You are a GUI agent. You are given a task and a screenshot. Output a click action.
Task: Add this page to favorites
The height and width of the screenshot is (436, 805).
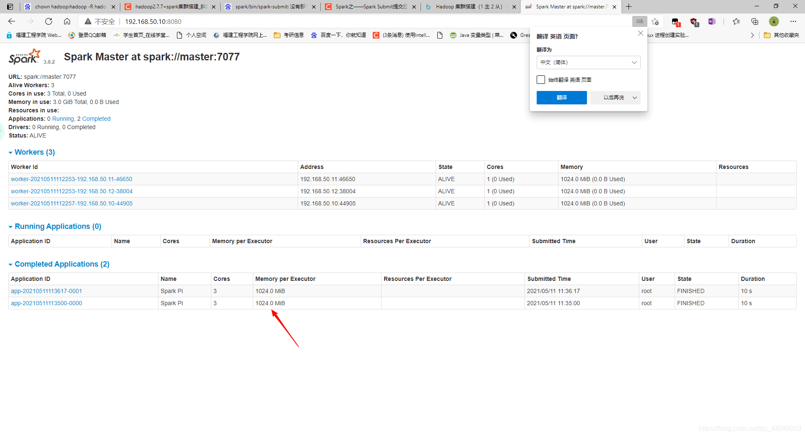[x=655, y=21]
